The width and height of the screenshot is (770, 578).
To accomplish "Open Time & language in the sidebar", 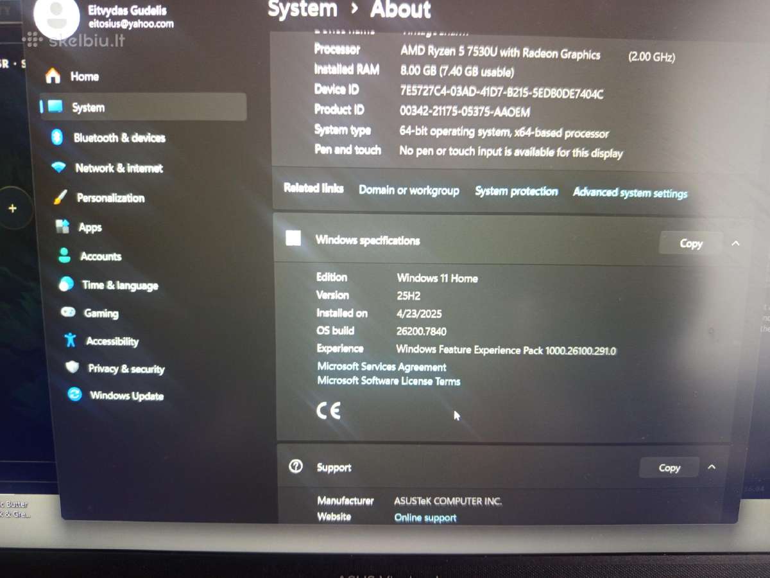I will 120,285.
